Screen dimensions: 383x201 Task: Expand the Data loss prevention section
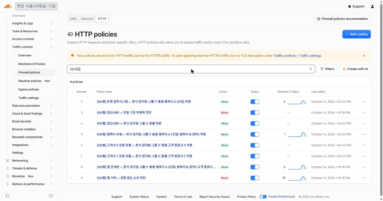(32, 106)
